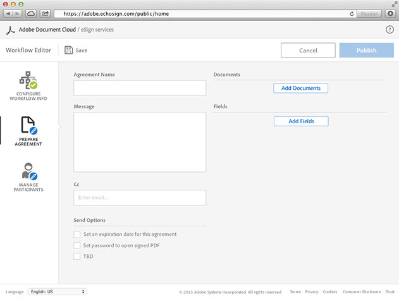The height and width of the screenshot is (299, 399).
Task: Click the blue Publish button
Action: coord(366,51)
